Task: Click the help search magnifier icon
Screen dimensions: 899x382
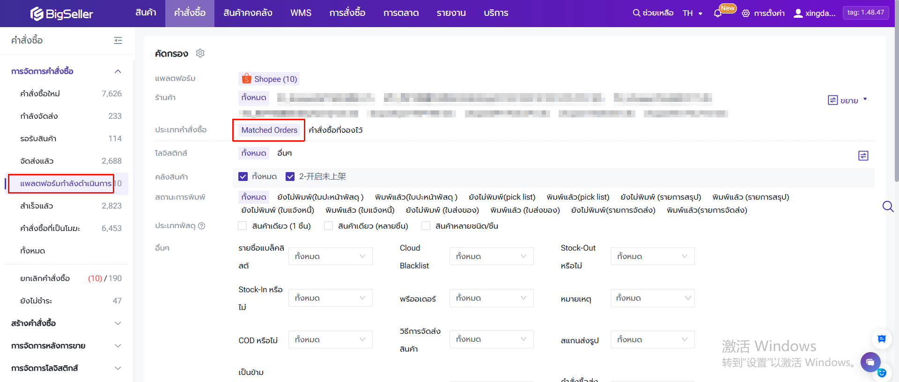Action: click(636, 13)
